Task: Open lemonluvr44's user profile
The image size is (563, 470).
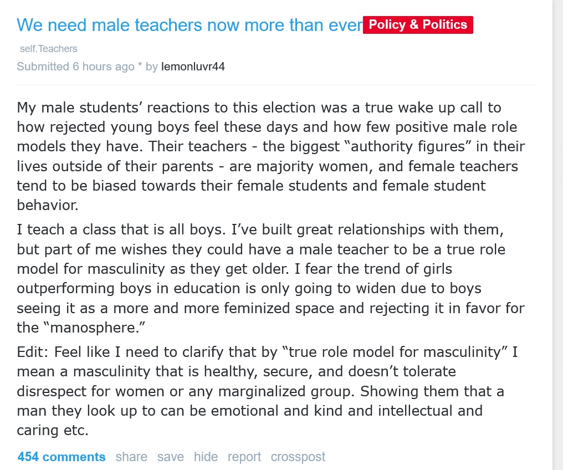Action: 193,67
